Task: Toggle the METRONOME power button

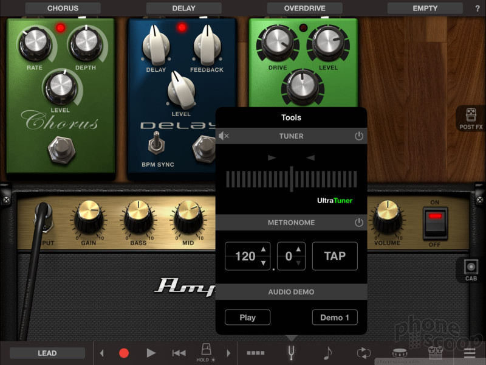Action: pyautogui.click(x=359, y=222)
